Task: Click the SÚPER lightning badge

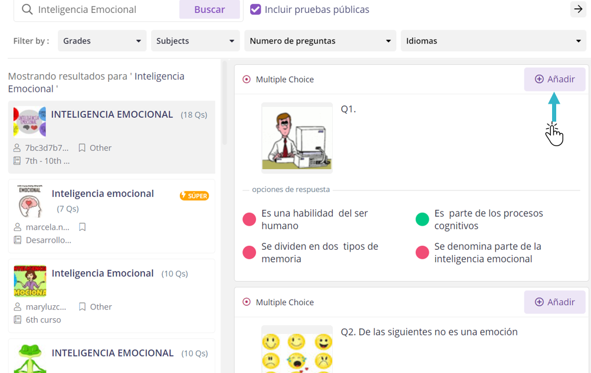Action: pyautogui.click(x=194, y=196)
